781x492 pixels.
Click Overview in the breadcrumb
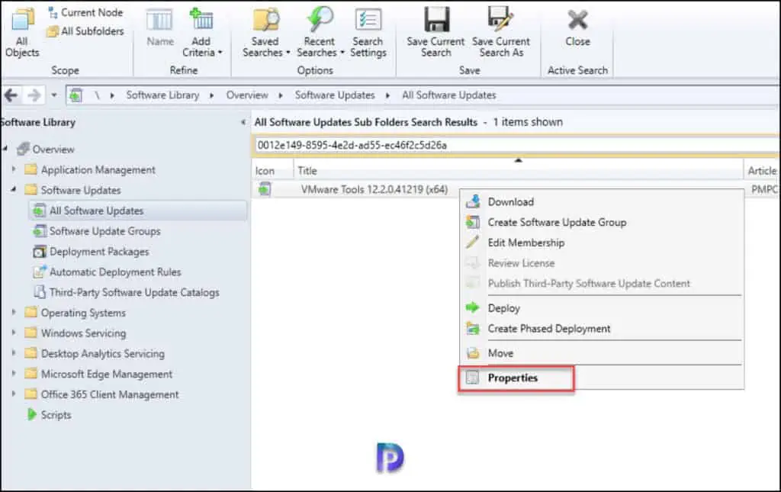[247, 95]
